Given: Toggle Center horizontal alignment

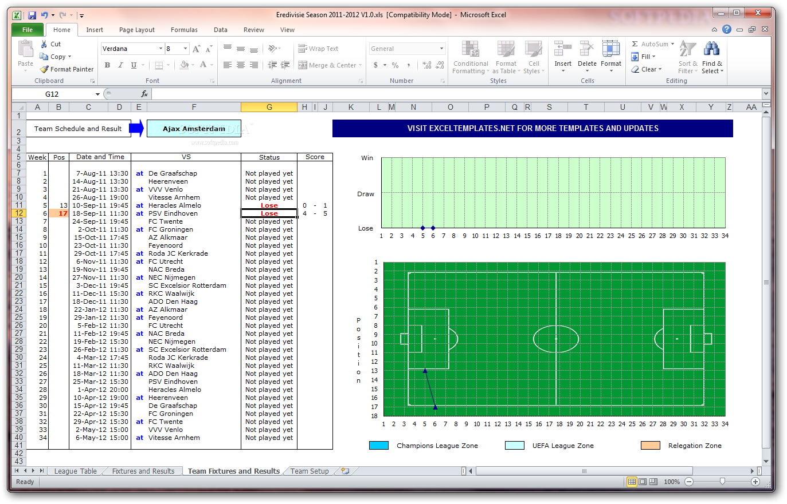Looking at the screenshot, I should (x=241, y=65).
